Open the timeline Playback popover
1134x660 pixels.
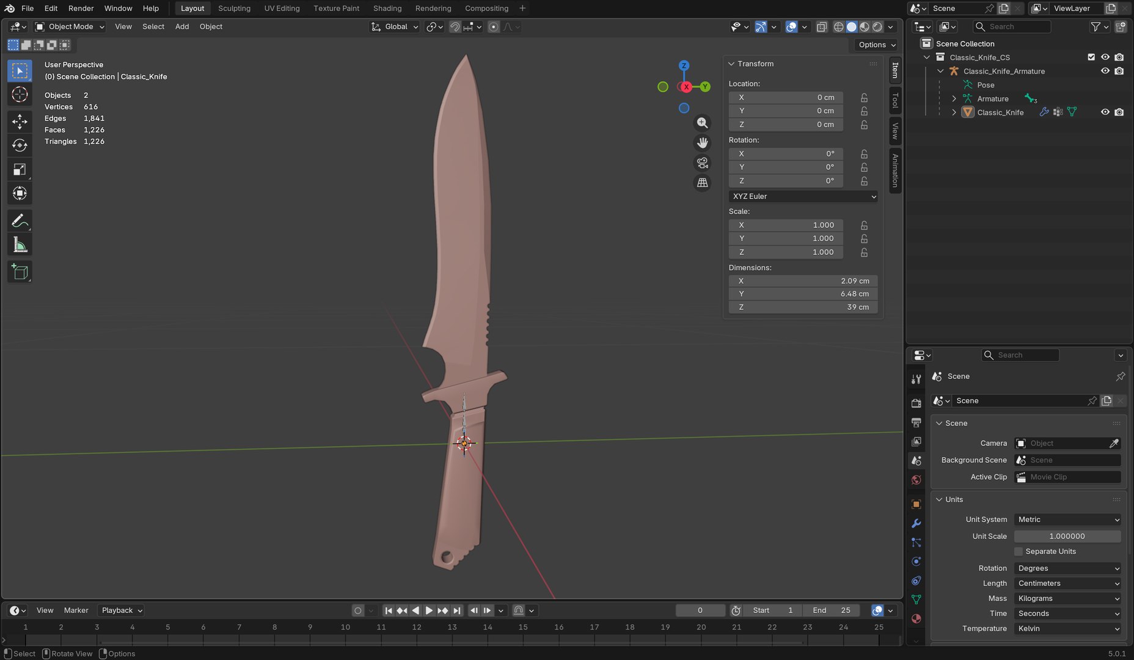tap(121, 610)
